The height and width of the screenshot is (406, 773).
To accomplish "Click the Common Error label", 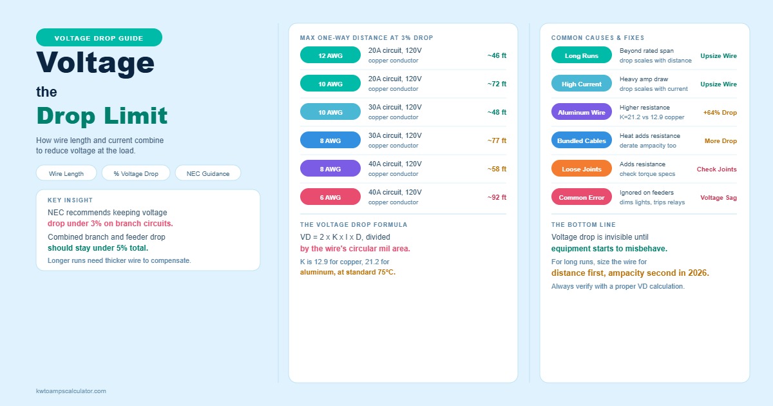I will tap(582, 197).
